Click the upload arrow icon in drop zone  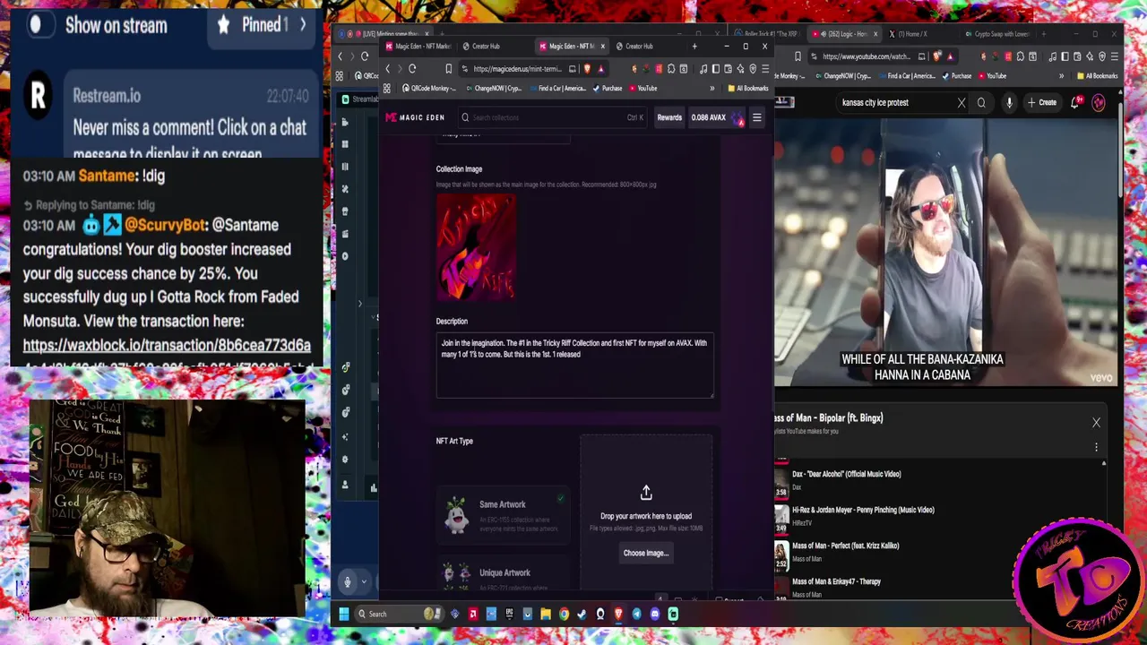(646, 493)
